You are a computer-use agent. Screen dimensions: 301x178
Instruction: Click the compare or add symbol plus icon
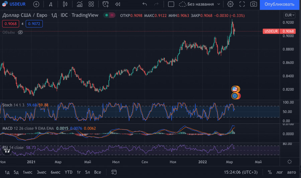(36, 4)
